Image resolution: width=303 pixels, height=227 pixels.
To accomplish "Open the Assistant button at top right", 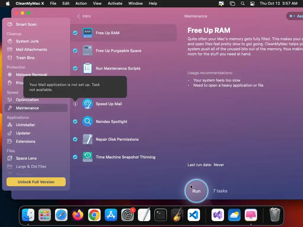I will (295, 16).
